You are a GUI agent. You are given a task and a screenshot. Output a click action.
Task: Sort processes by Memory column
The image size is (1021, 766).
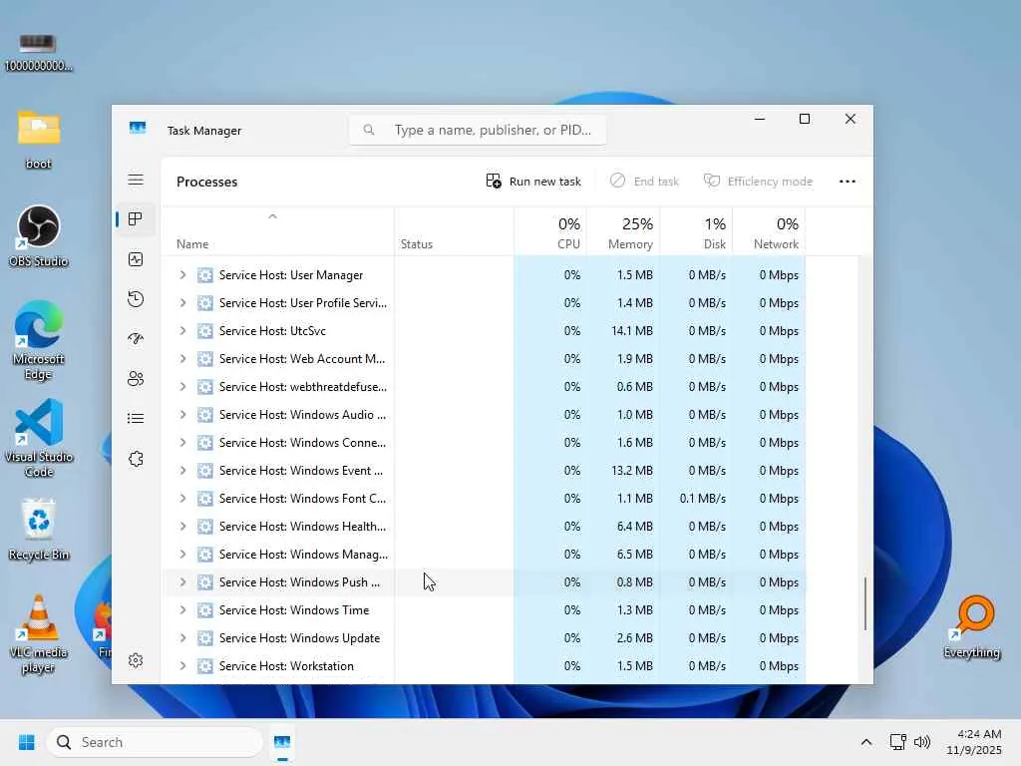(x=623, y=231)
